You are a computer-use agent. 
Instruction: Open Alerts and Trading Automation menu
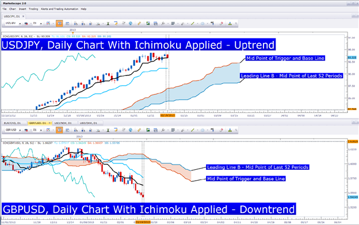(59, 9)
